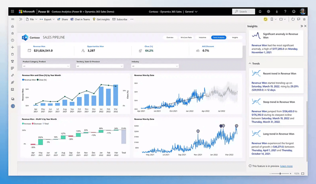Click the zoom in plus button
The image size is (316, 184).
click(290, 174)
